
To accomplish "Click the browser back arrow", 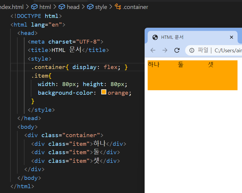I will click(x=153, y=50).
